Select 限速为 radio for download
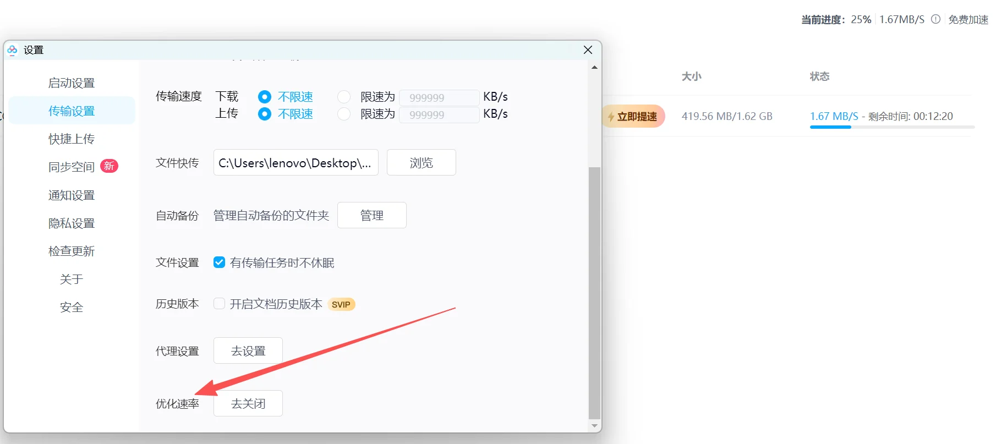Screen dimensions: 1007x444 [x=344, y=97]
